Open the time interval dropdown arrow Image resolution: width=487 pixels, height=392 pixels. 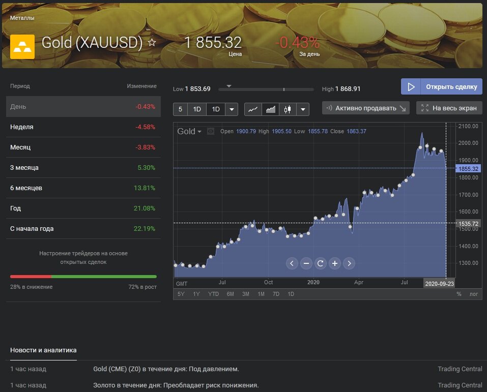[232, 109]
